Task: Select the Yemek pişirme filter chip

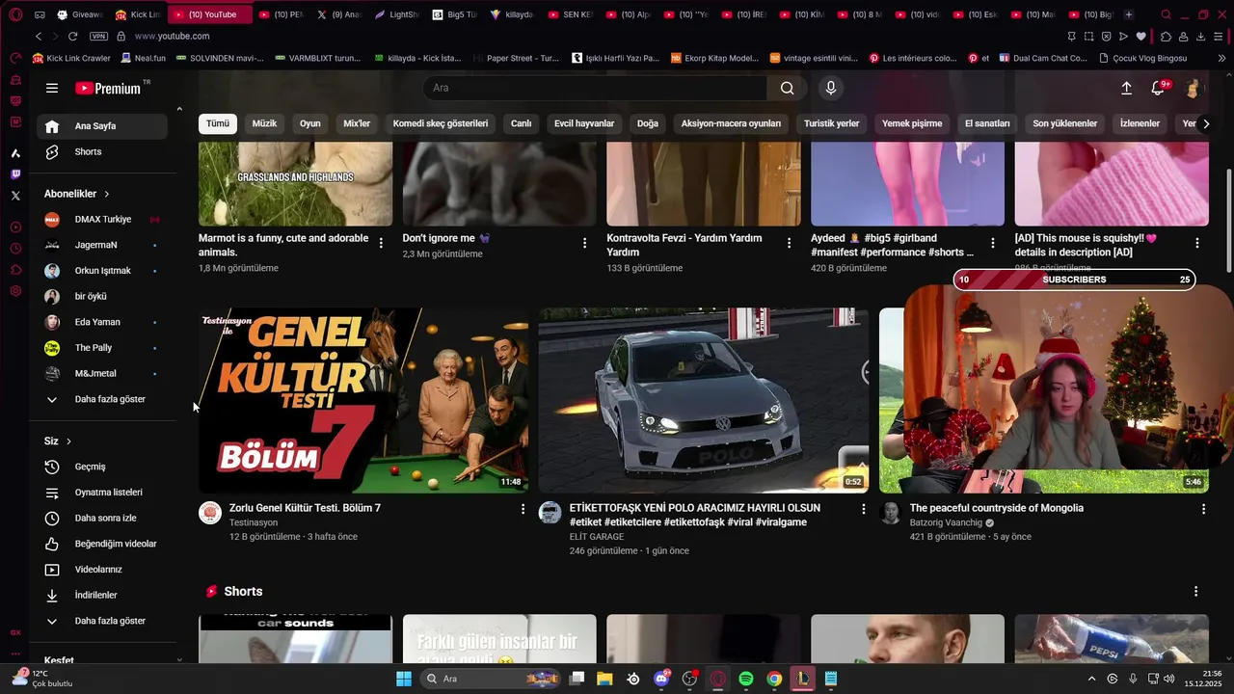Action: [912, 123]
